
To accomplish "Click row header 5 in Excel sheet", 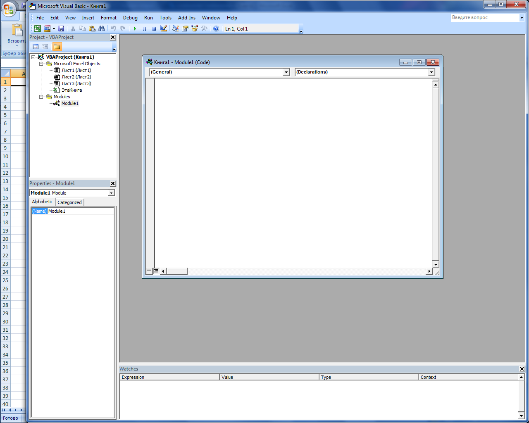I will tap(5, 115).
